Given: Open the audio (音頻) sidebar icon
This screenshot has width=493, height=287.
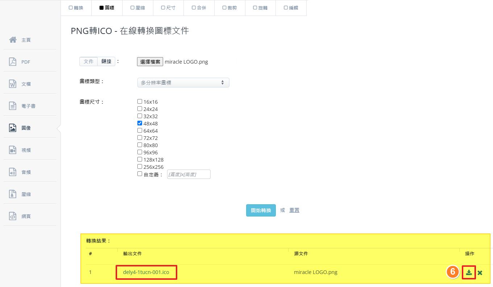Looking at the screenshot, I should pos(13,172).
